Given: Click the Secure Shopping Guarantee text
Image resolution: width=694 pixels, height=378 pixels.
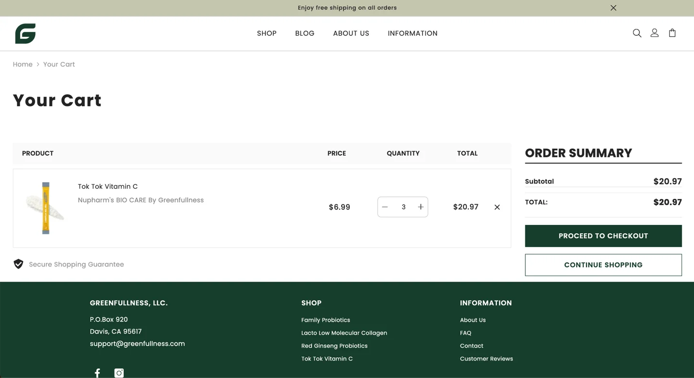Looking at the screenshot, I should [x=76, y=265].
